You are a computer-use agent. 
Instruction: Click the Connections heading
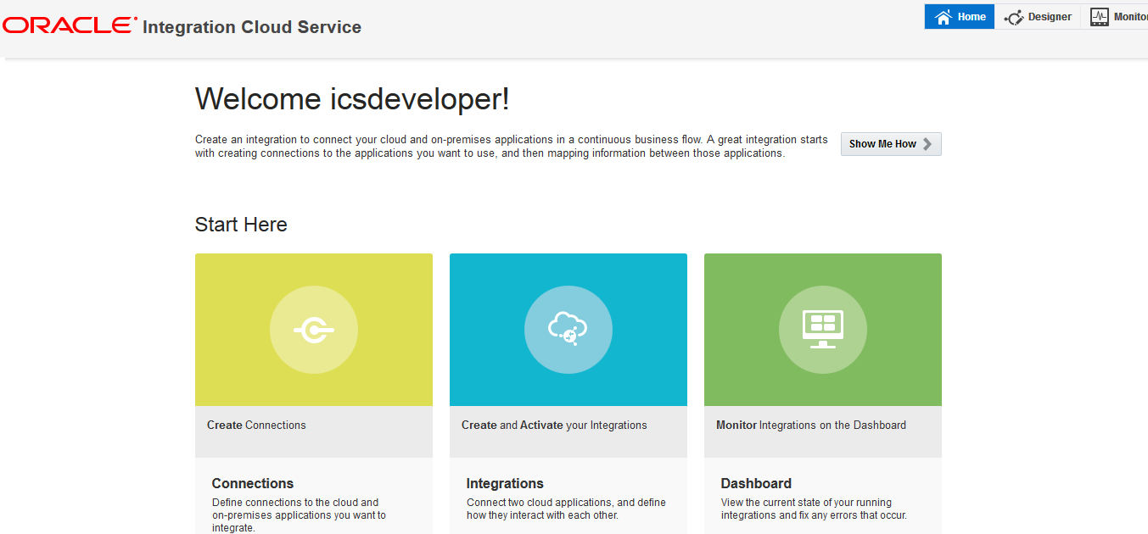pos(253,483)
